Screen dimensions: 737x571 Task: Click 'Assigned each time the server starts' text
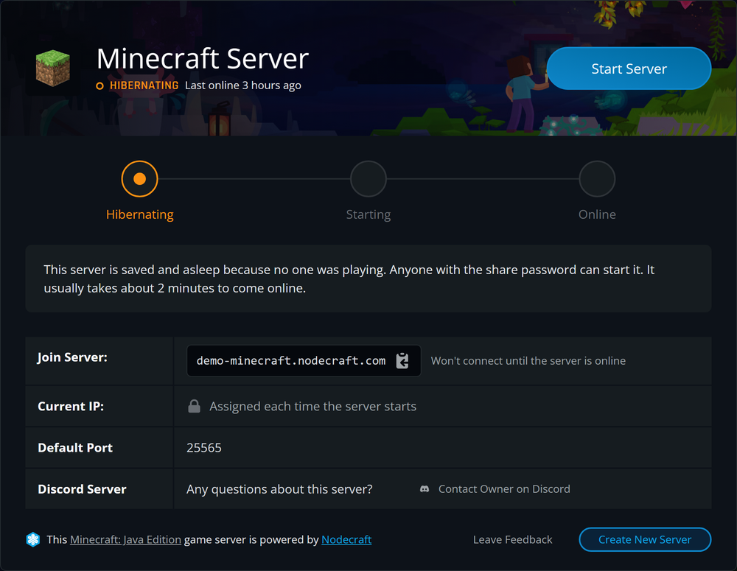[x=313, y=406]
